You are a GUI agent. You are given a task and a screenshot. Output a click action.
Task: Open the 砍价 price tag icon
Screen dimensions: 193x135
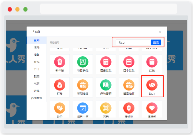pyautogui.click(x=60, y=108)
